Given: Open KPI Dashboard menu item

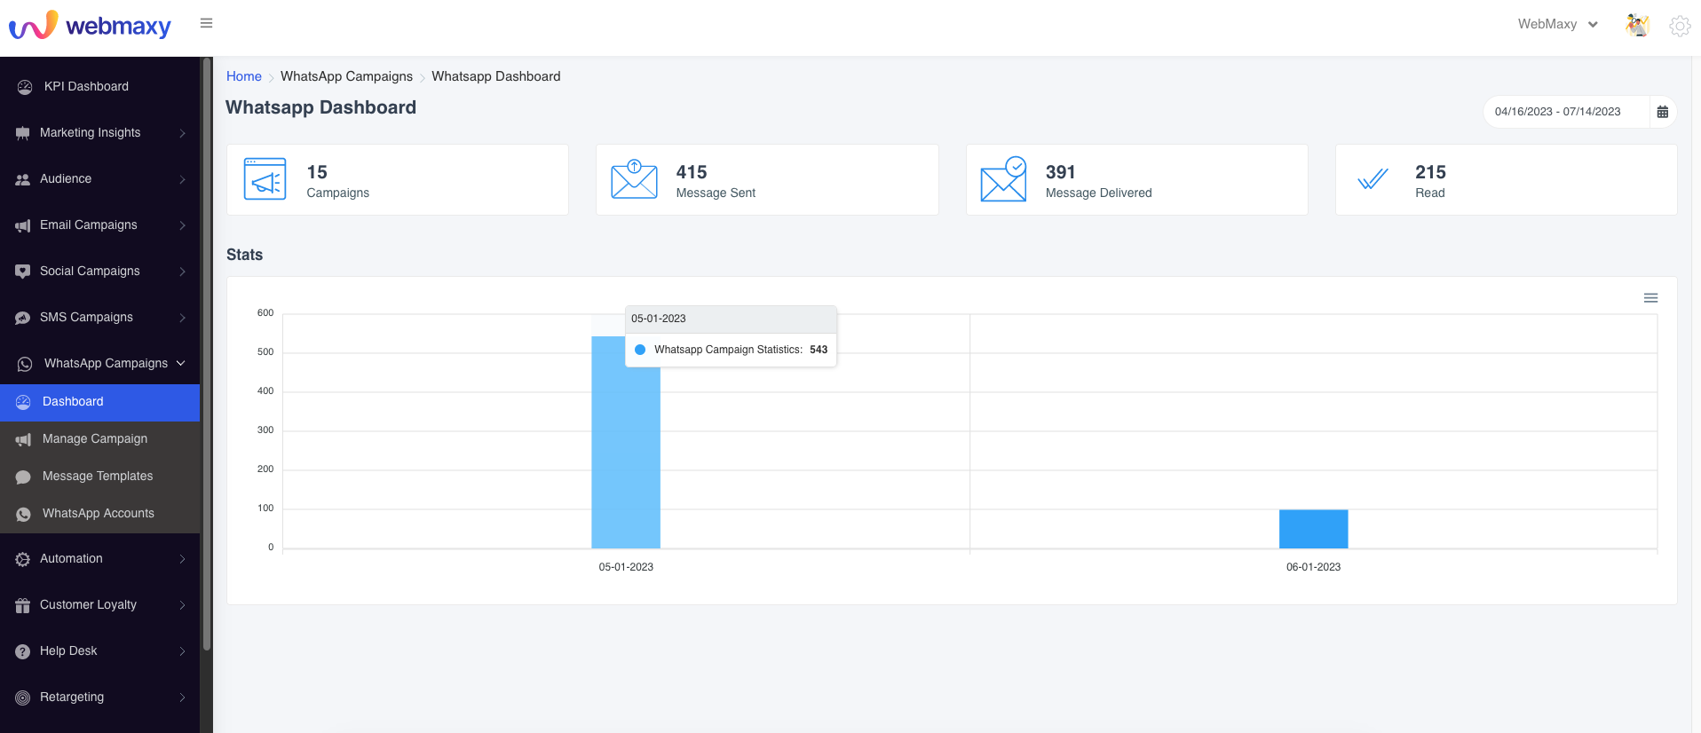Looking at the screenshot, I should 99,87.
